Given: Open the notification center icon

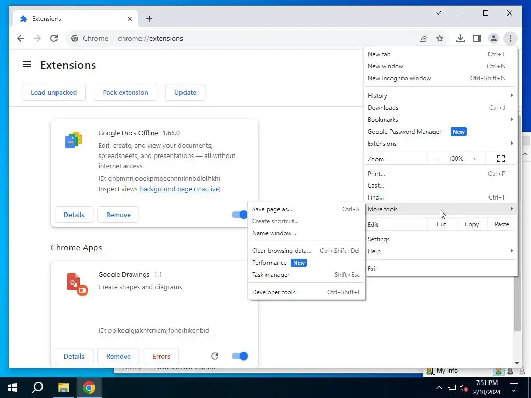Looking at the screenshot, I should [514, 388].
